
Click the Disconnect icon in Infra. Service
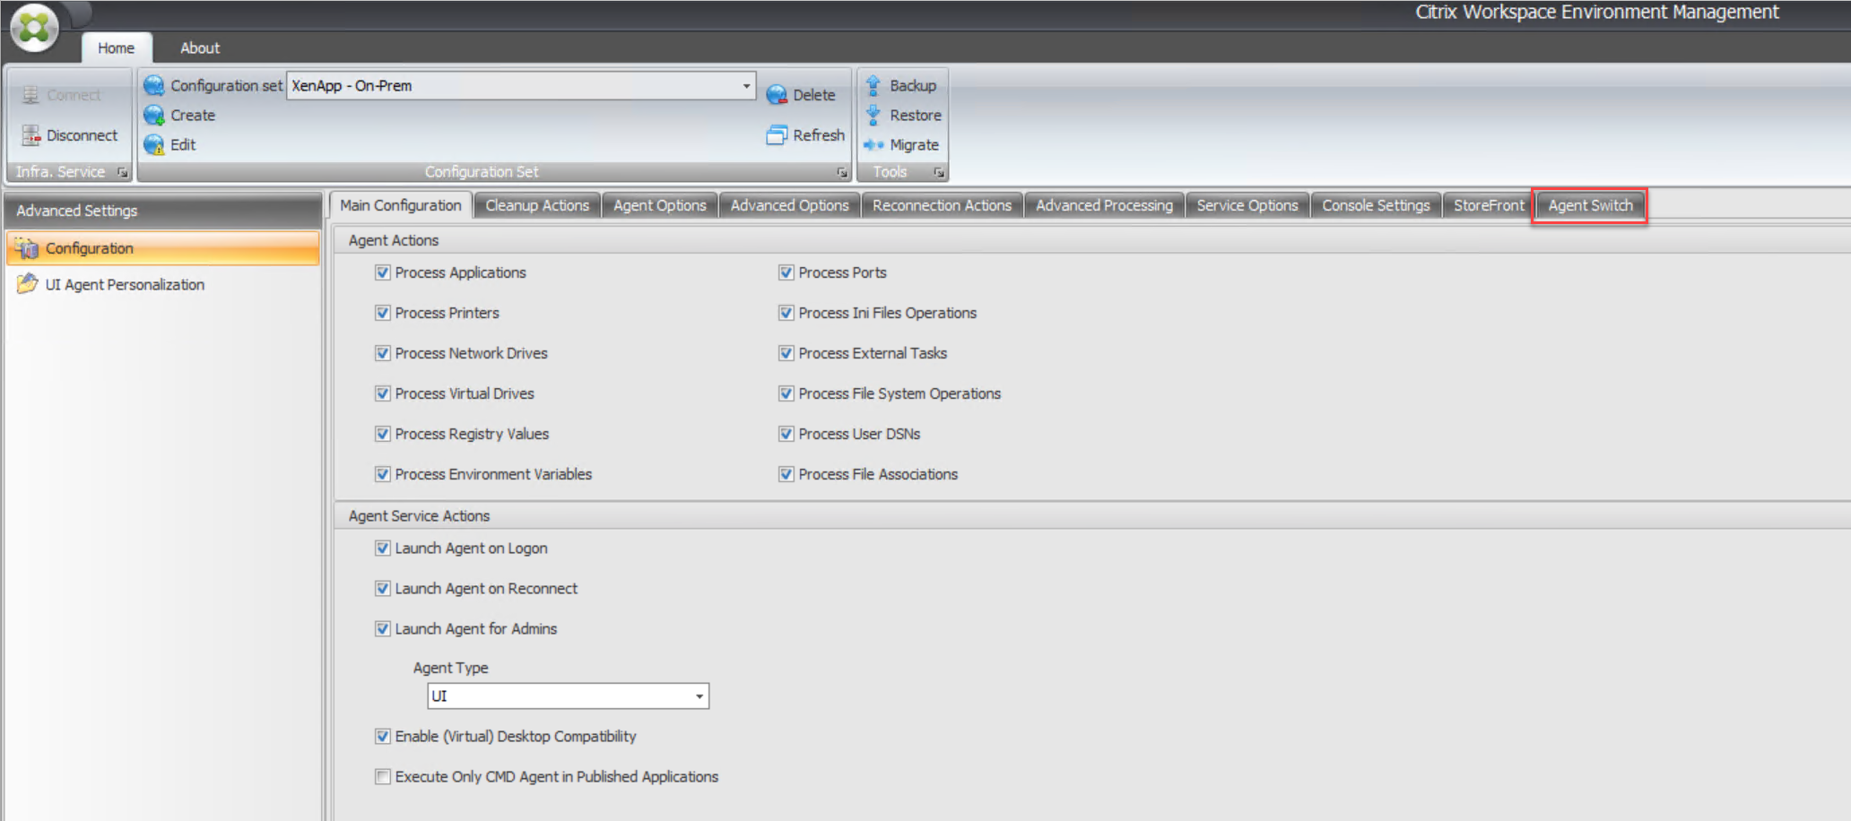click(x=31, y=135)
